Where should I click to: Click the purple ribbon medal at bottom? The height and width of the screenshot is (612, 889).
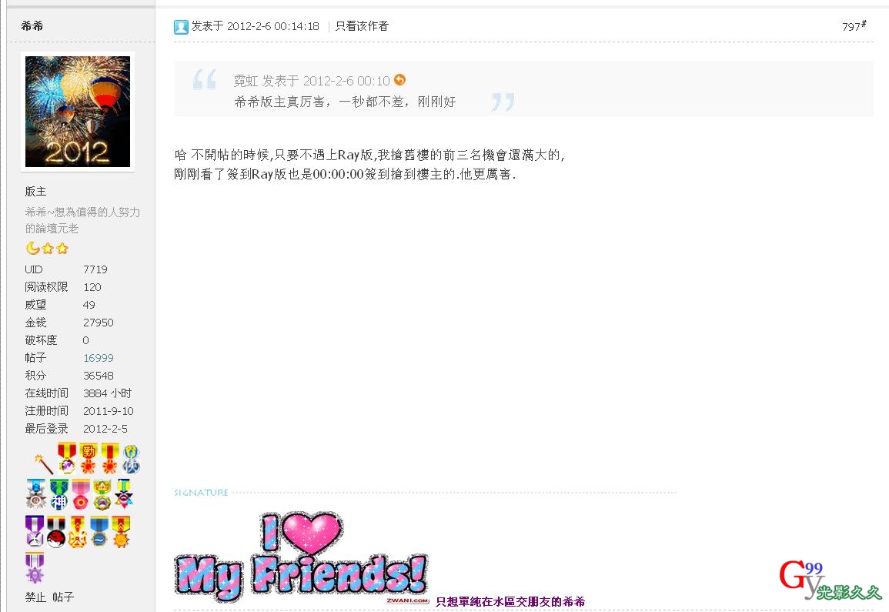(x=35, y=568)
